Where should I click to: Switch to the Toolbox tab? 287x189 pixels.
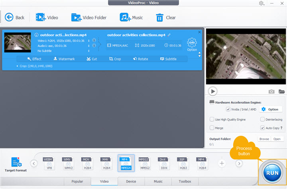pyautogui.click(x=185, y=181)
